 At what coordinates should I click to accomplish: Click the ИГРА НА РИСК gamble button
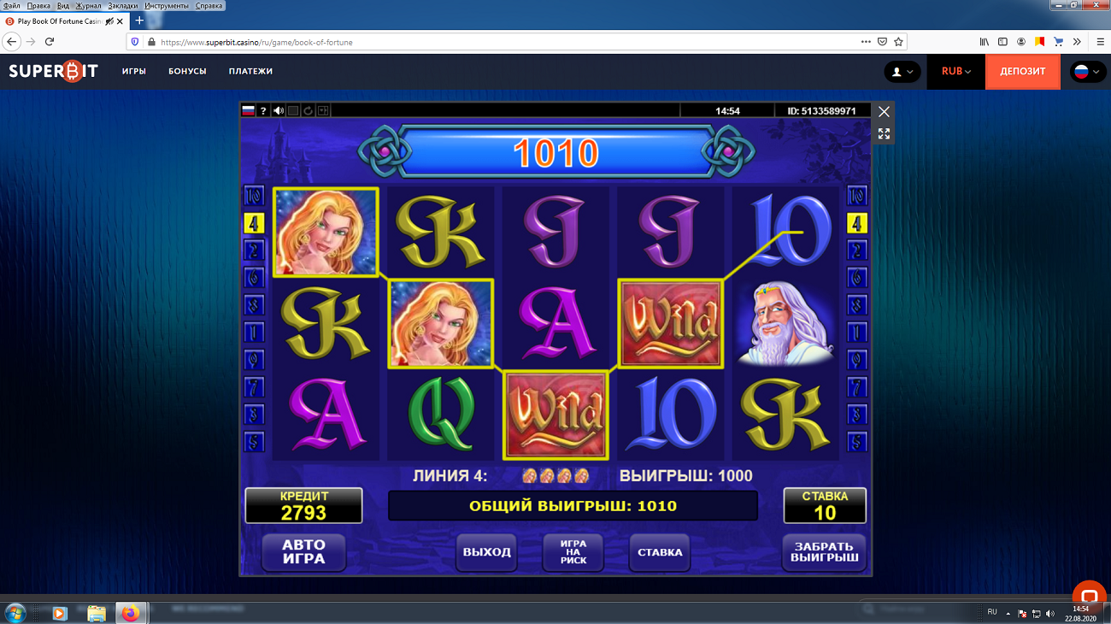pos(573,552)
